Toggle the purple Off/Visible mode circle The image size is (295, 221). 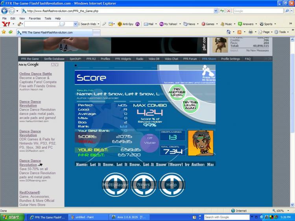pyautogui.click(x=150, y=143)
